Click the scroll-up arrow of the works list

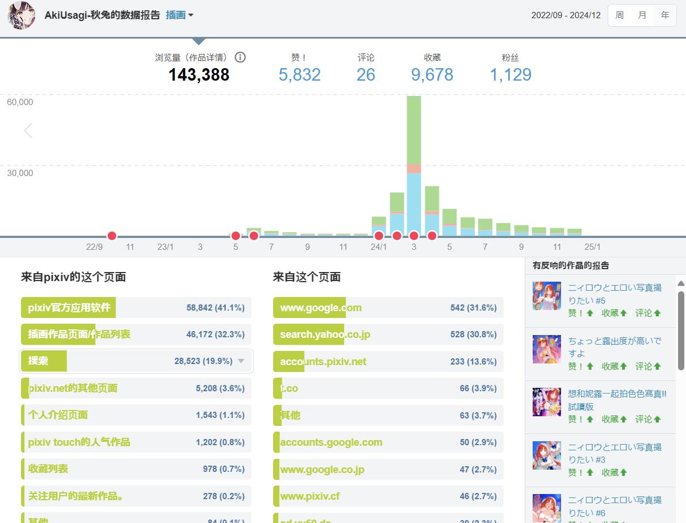coord(681,283)
